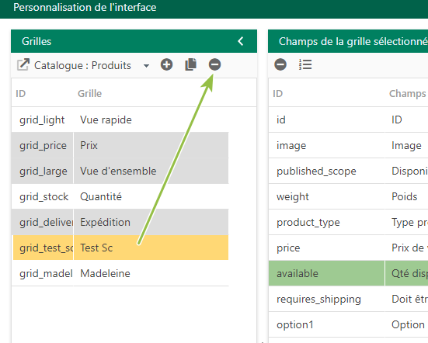
Task: Select the Madeleine grid row
Action: pyautogui.click(x=120, y=273)
